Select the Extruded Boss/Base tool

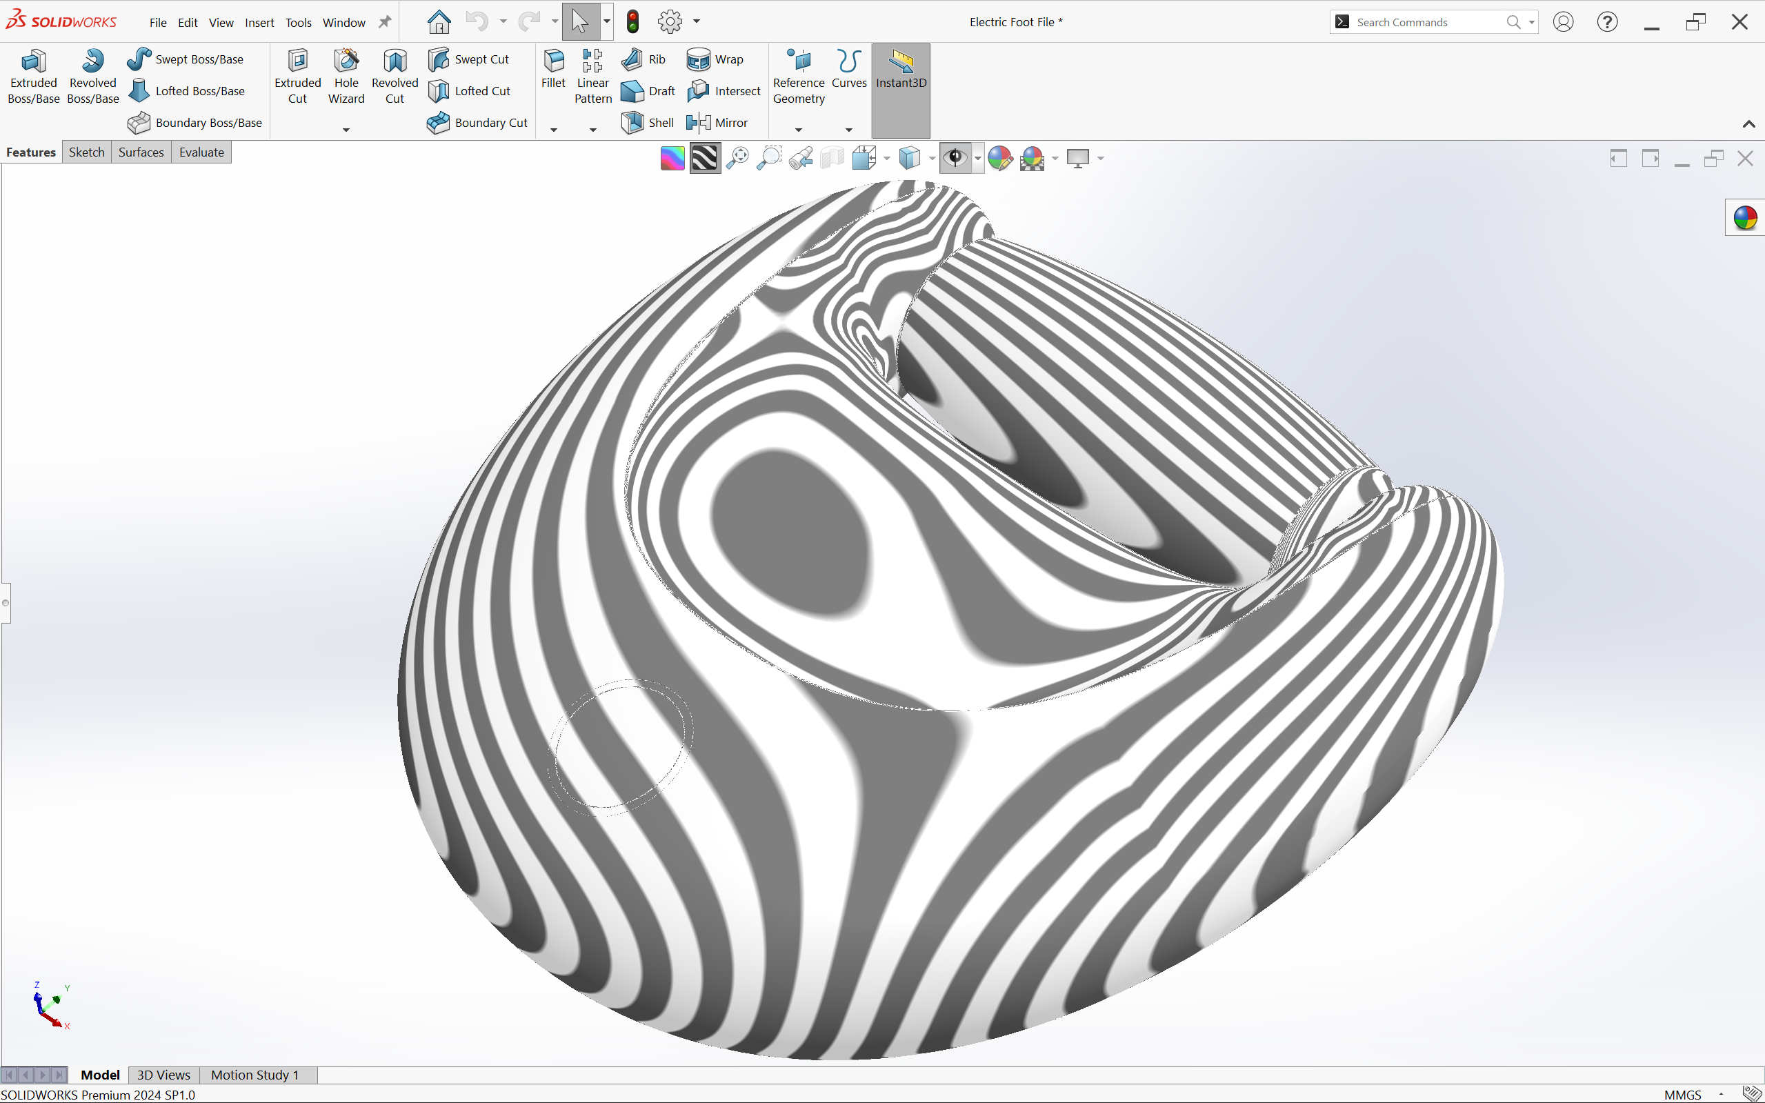coord(34,76)
